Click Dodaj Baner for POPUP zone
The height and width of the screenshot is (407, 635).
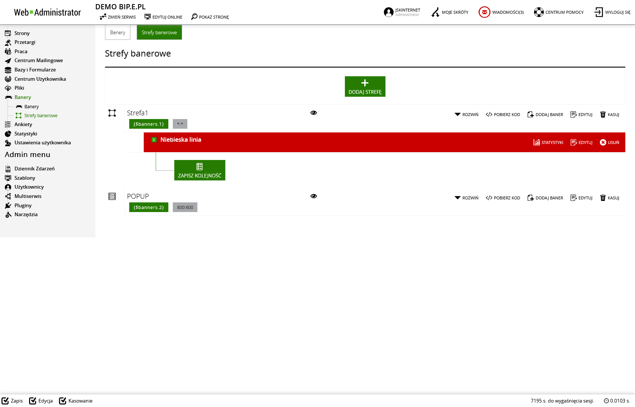click(x=545, y=198)
